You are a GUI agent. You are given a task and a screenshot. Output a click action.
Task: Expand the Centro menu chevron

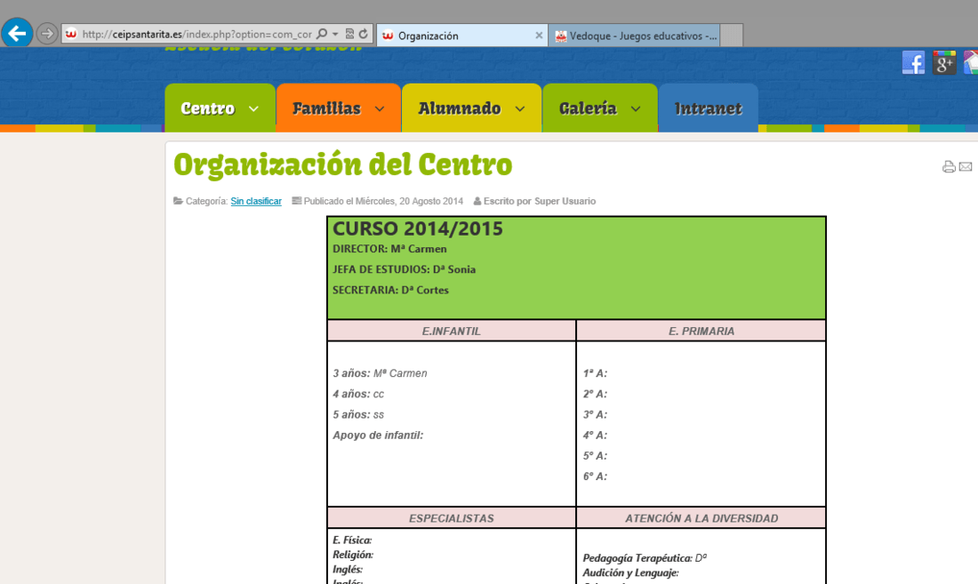[x=253, y=108]
